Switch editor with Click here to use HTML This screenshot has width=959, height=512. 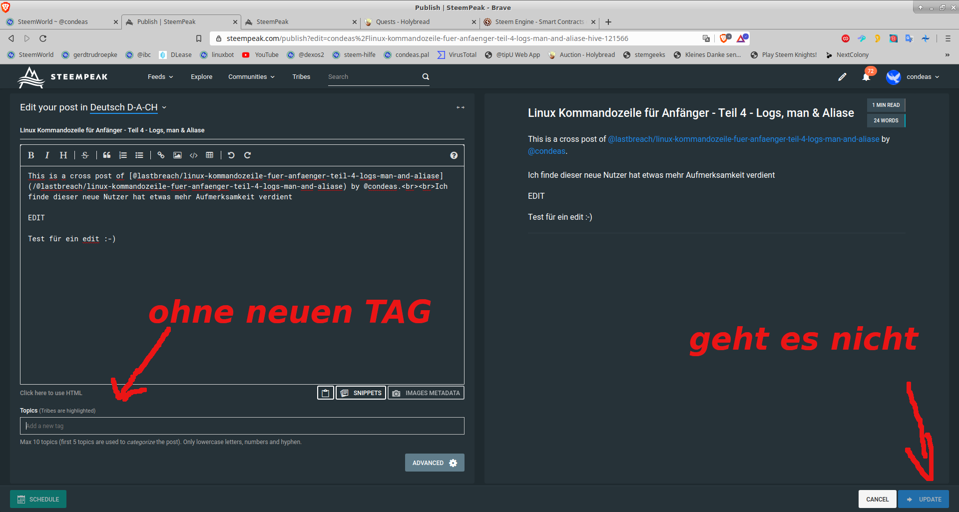tap(51, 393)
